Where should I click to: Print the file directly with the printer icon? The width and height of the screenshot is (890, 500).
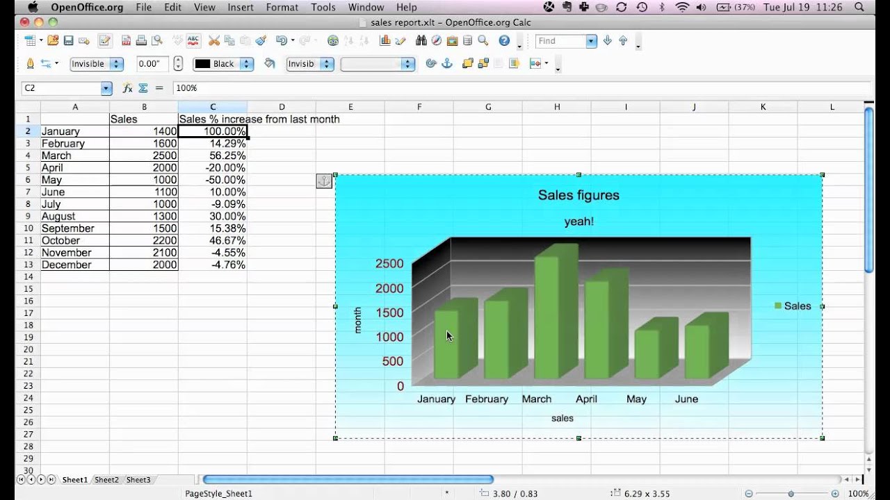141,41
